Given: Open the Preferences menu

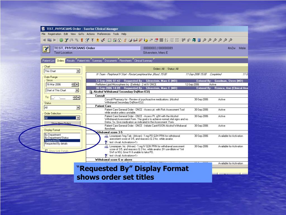Looking at the screenshot, I should pos(104,34).
